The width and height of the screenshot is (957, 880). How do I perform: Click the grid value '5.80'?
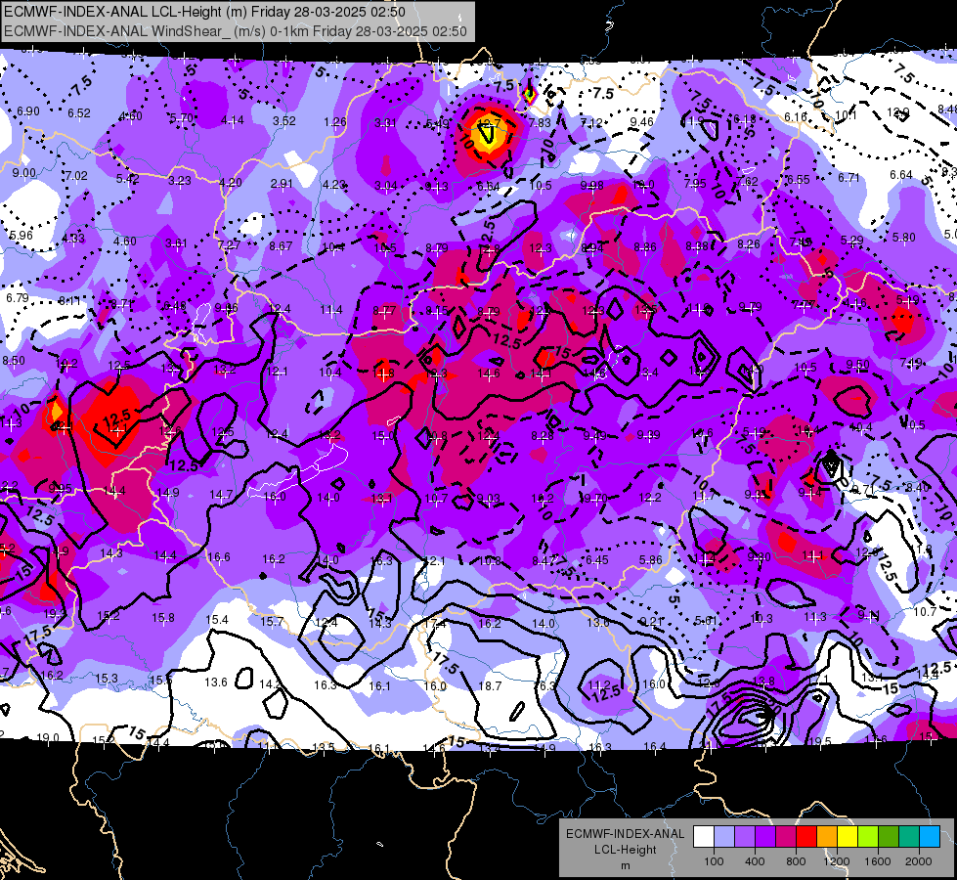pos(904,237)
